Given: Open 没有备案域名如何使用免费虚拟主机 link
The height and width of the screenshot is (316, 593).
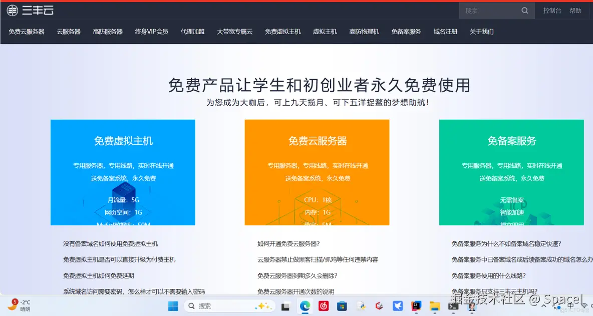Looking at the screenshot, I should (x=110, y=244).
